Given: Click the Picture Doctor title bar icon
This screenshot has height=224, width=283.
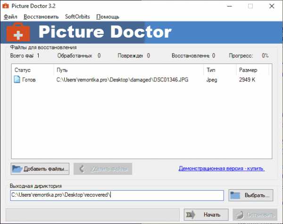Looking at the screenshot, I should click(5, 6).
